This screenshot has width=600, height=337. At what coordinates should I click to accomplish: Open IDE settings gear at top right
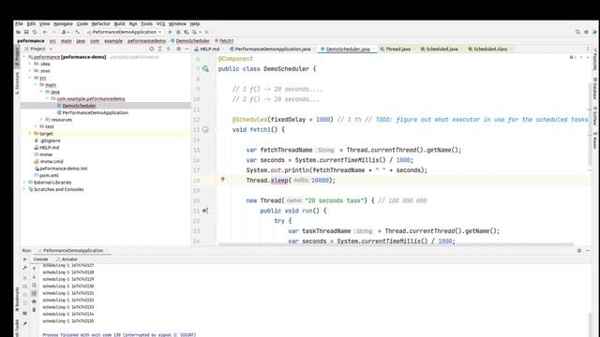point(586,32)
